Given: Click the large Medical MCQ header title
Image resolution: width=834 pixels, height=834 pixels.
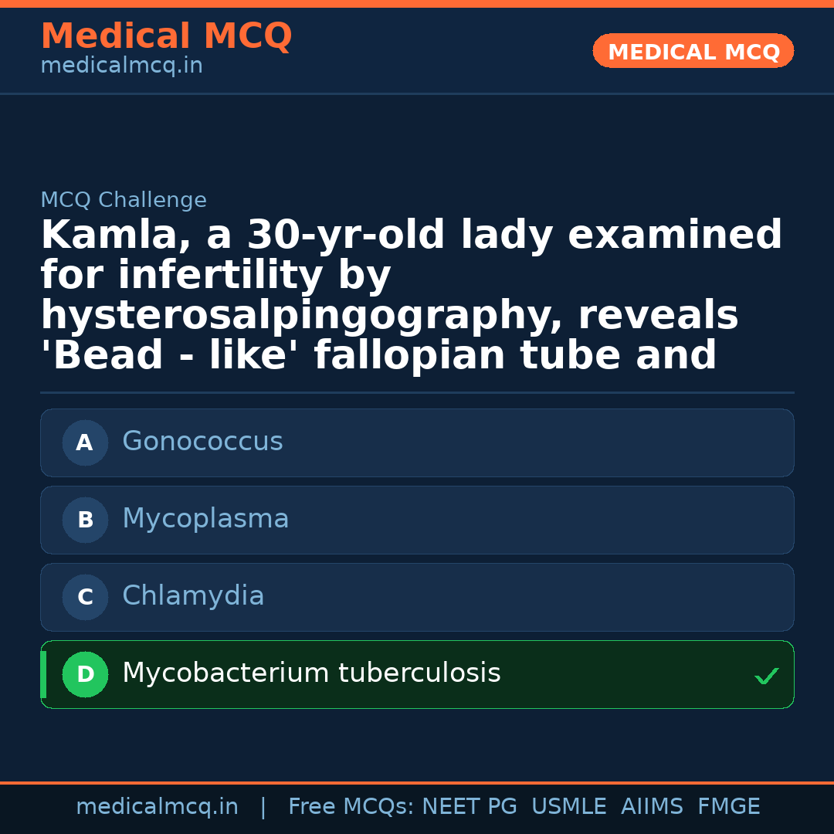Looking at the screenshot, I should click(x=166, y=36).
